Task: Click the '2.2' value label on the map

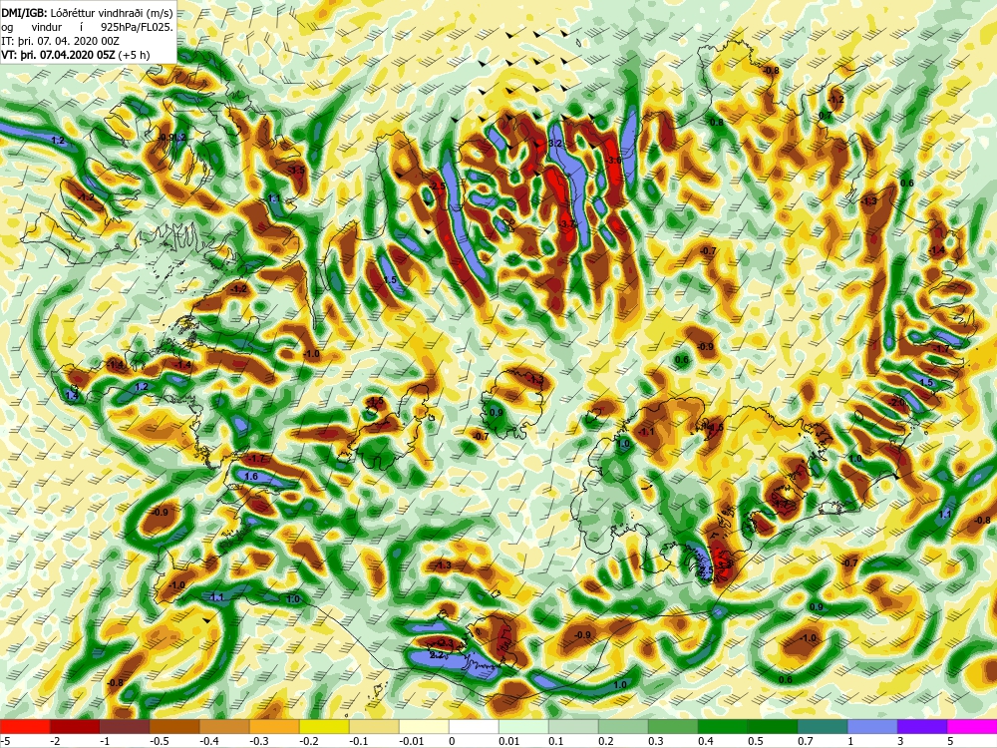Action: click(437, 654)
